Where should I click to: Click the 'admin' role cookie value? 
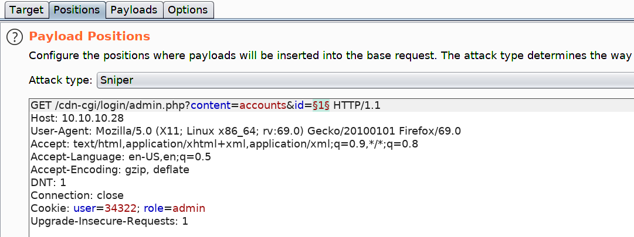[x=189, y=208]
